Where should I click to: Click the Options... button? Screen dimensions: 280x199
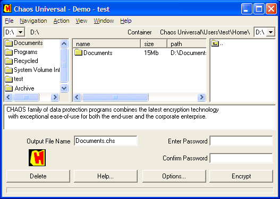pos(174,176)
